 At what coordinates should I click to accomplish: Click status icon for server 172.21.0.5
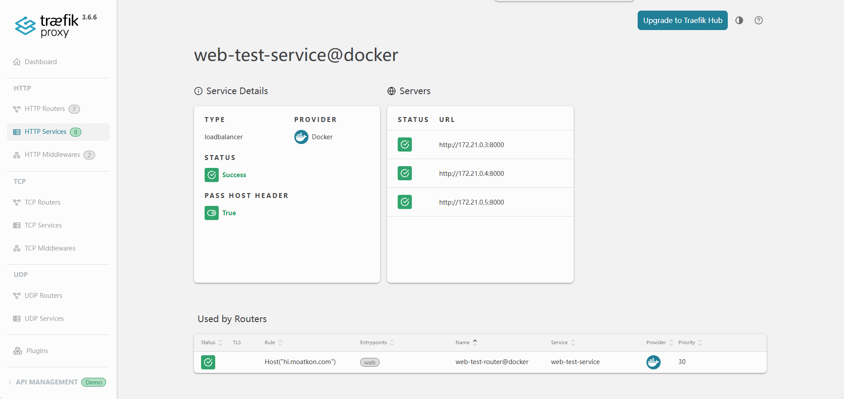click(x=405, y=202)
